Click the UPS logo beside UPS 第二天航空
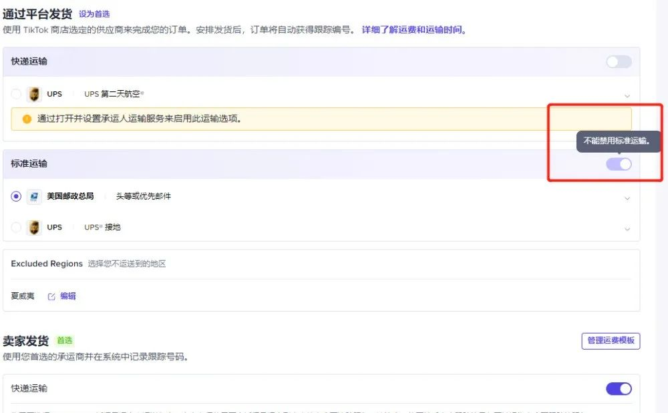668x413 pixels. [34, 94]
